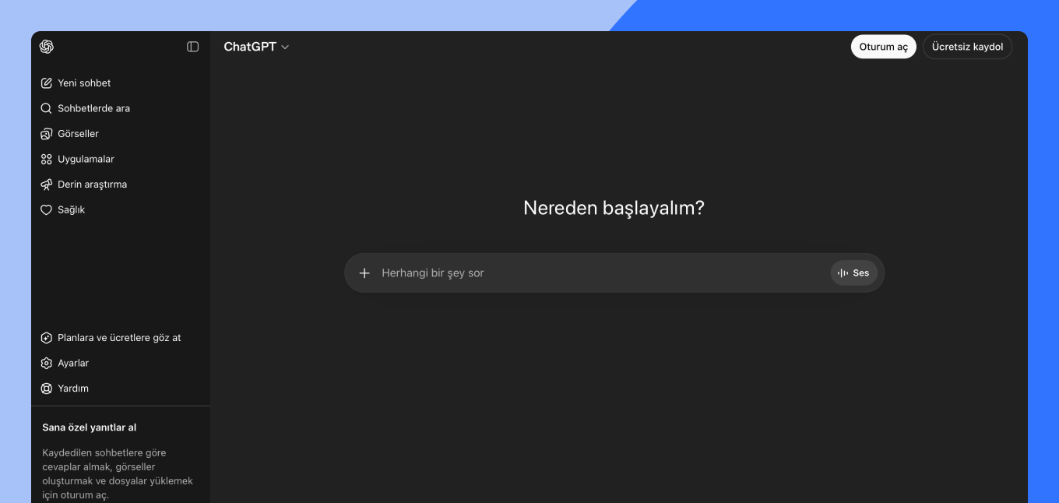Click the Uygulamalar apps grid icon
This screenshot has height=503, width=1059.
click(46, 159)
